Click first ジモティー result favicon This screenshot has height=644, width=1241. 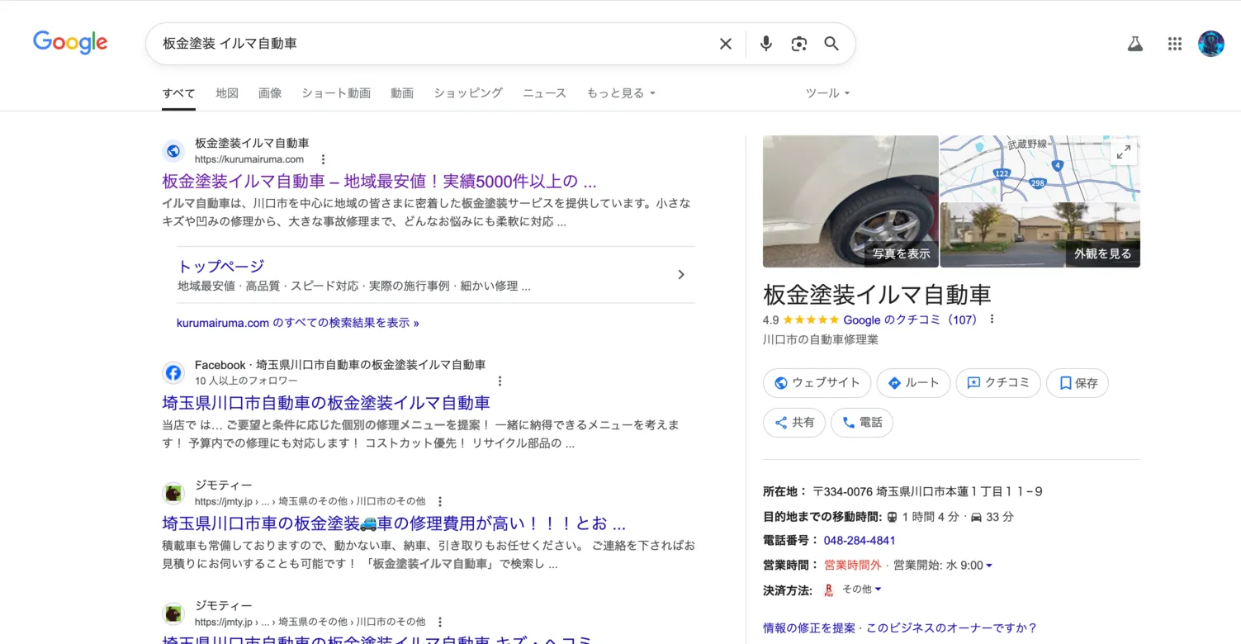click(173, 494)
